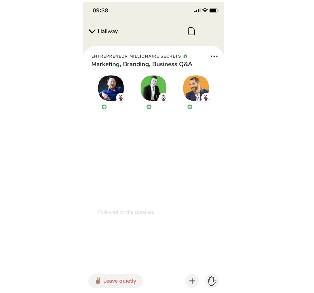
Task: Tap muted mic badge on third speaker
Action: (206, 98)
